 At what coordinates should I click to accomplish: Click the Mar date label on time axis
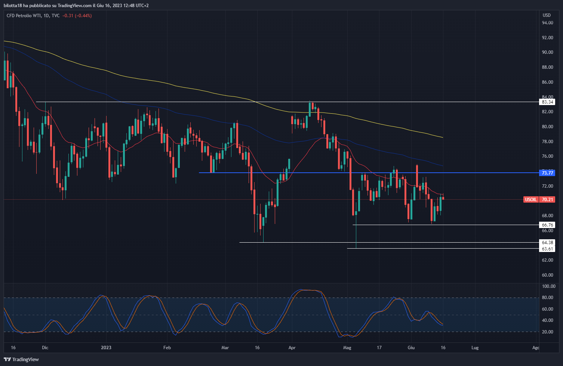225,348
